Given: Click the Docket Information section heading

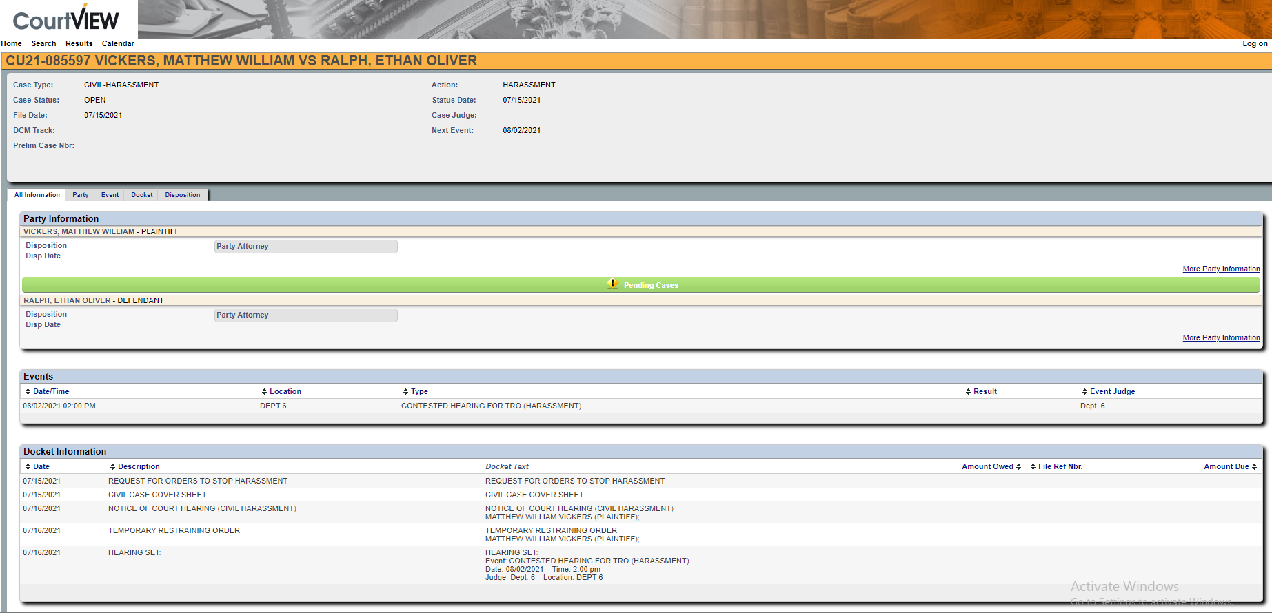Looking at the screenshot, I should [65, 452].
